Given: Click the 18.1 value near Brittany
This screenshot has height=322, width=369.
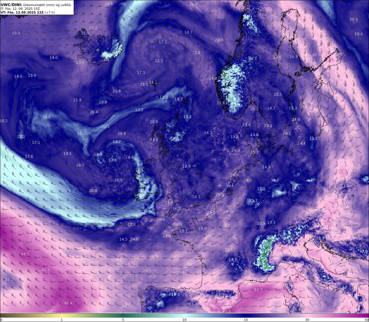Looking at the screenshot, I should (184, 231).
